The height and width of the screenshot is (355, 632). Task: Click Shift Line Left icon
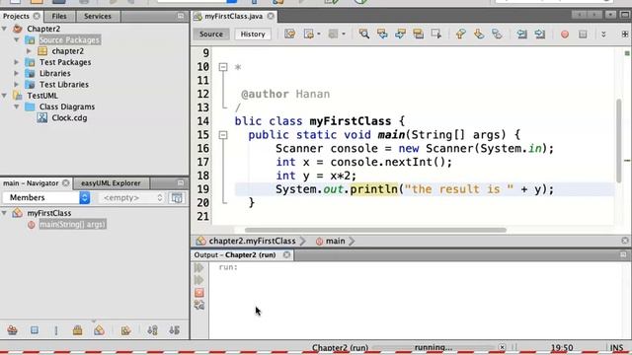(521, 34)
